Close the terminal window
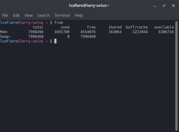 (173, 6)
